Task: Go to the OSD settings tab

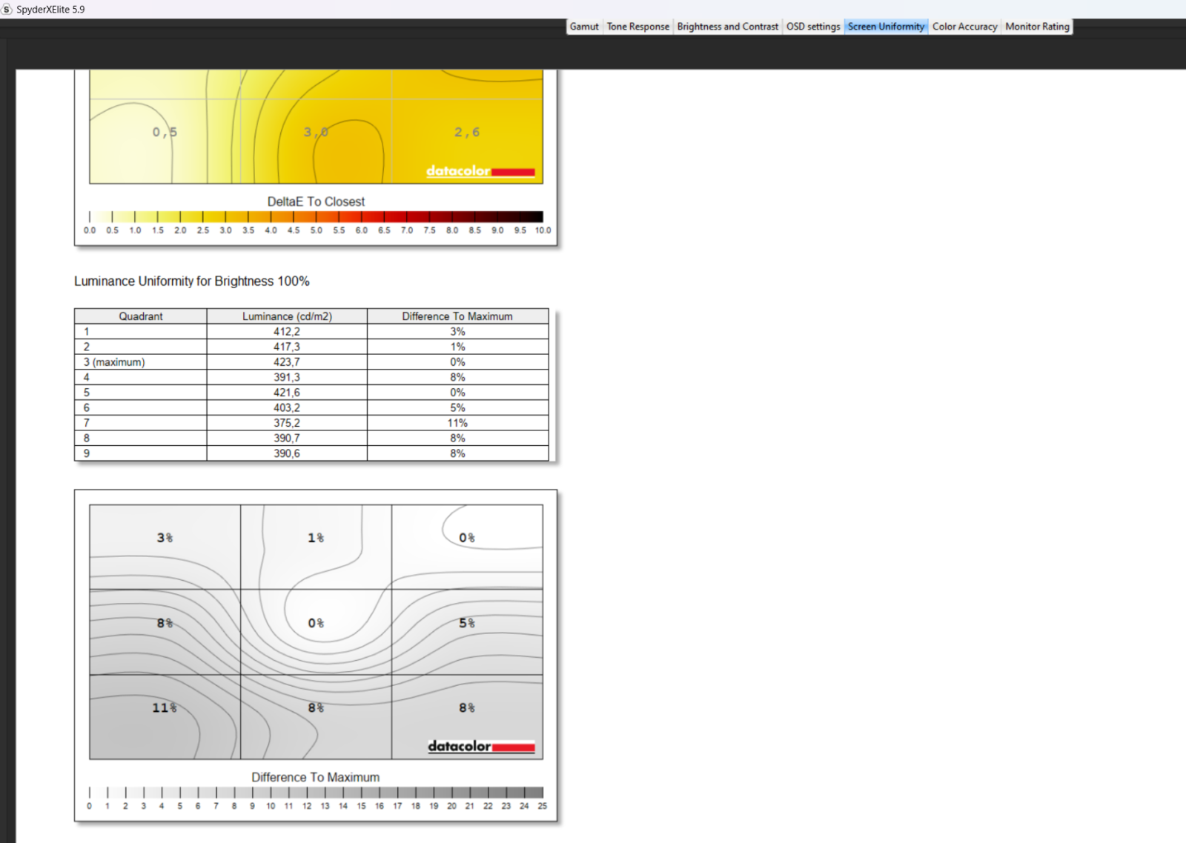Action: (x=812, y=27)
